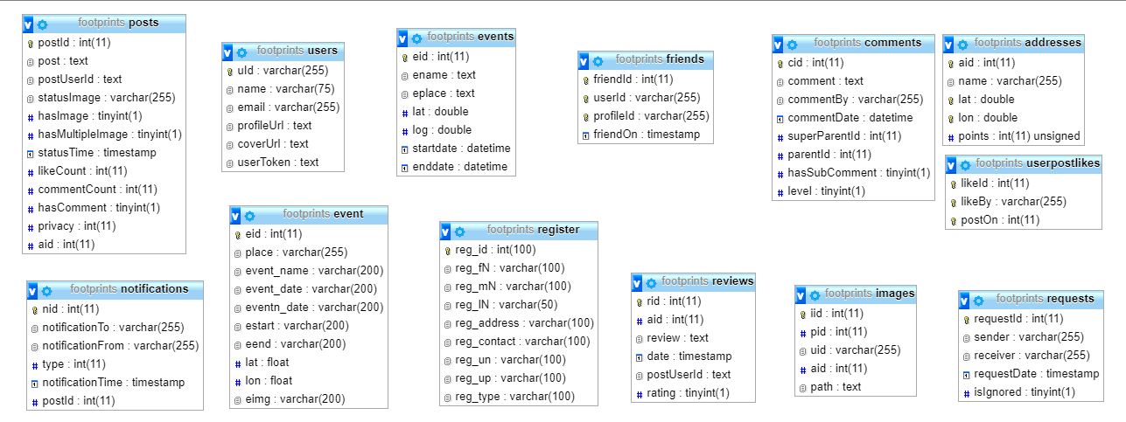This screenshot has height=422, width=1126.
Task: Click the gear icon on register table
Action: [x=459, y=232]
